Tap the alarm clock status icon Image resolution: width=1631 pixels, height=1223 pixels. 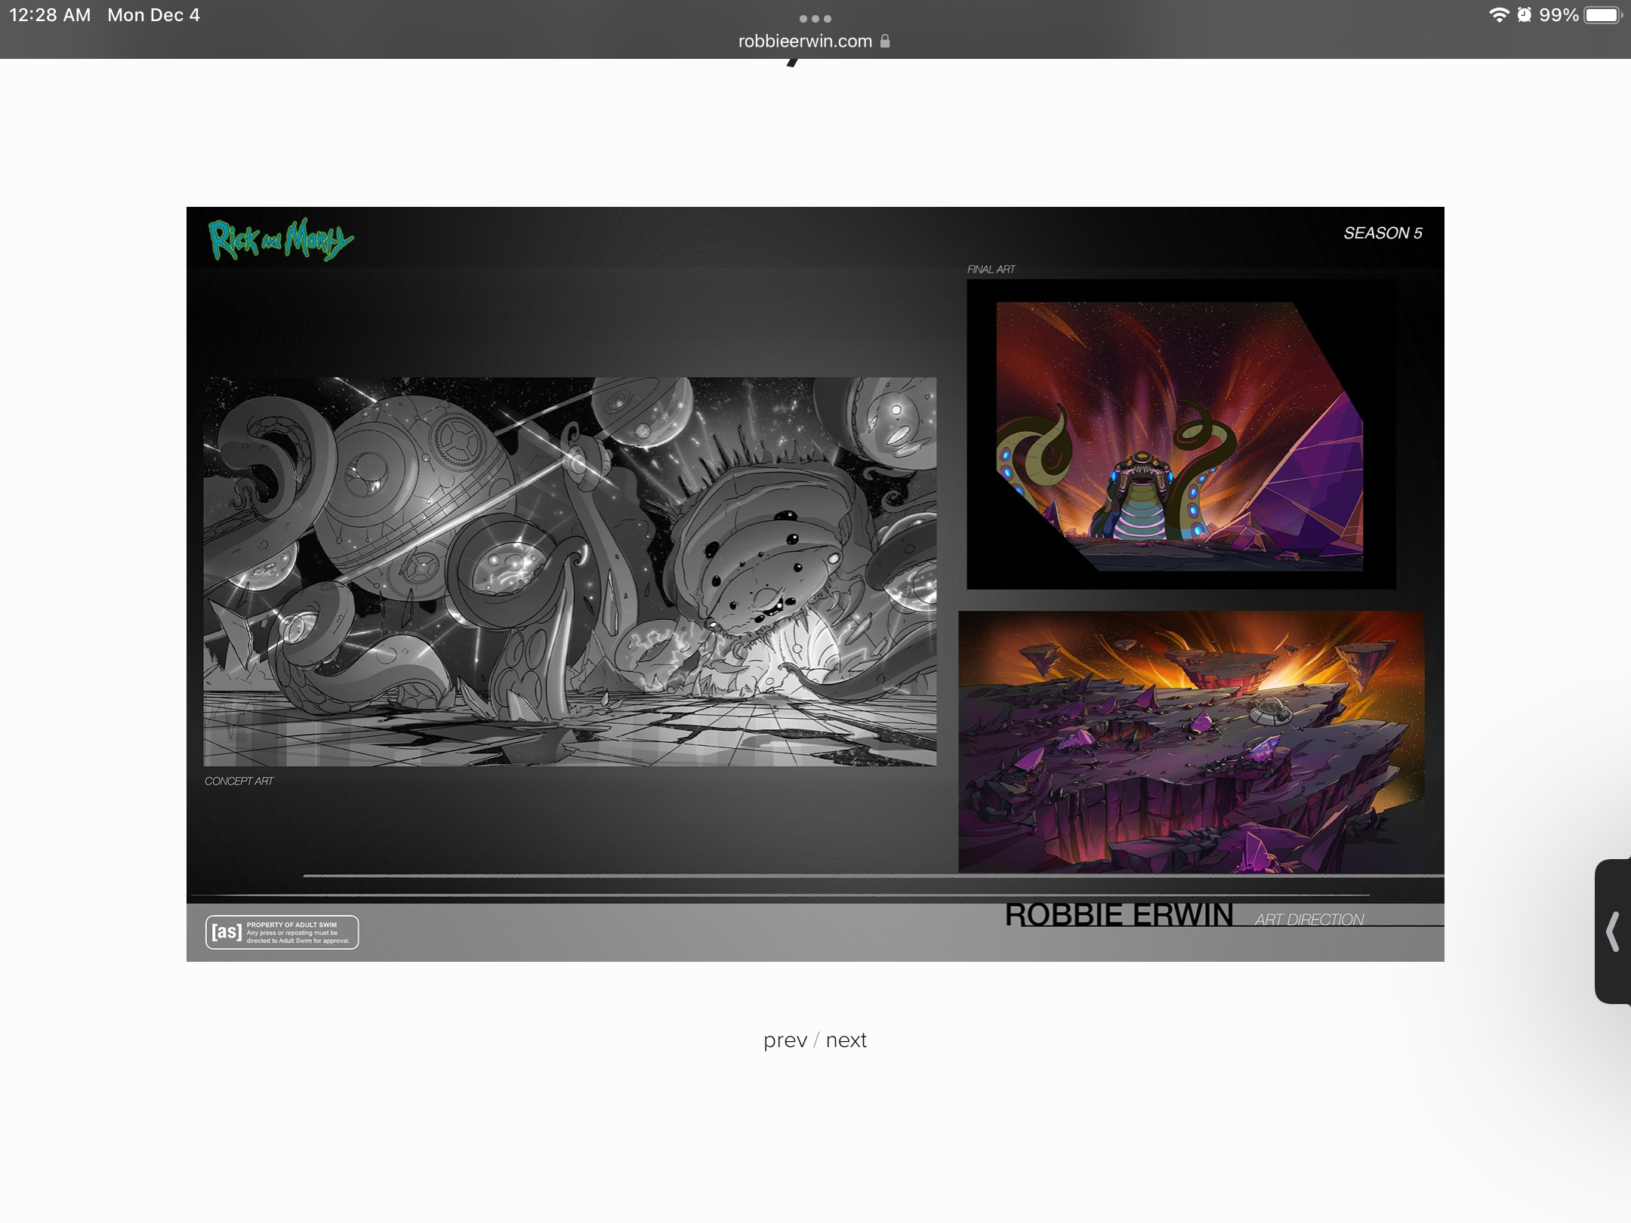coord(1525,15)
